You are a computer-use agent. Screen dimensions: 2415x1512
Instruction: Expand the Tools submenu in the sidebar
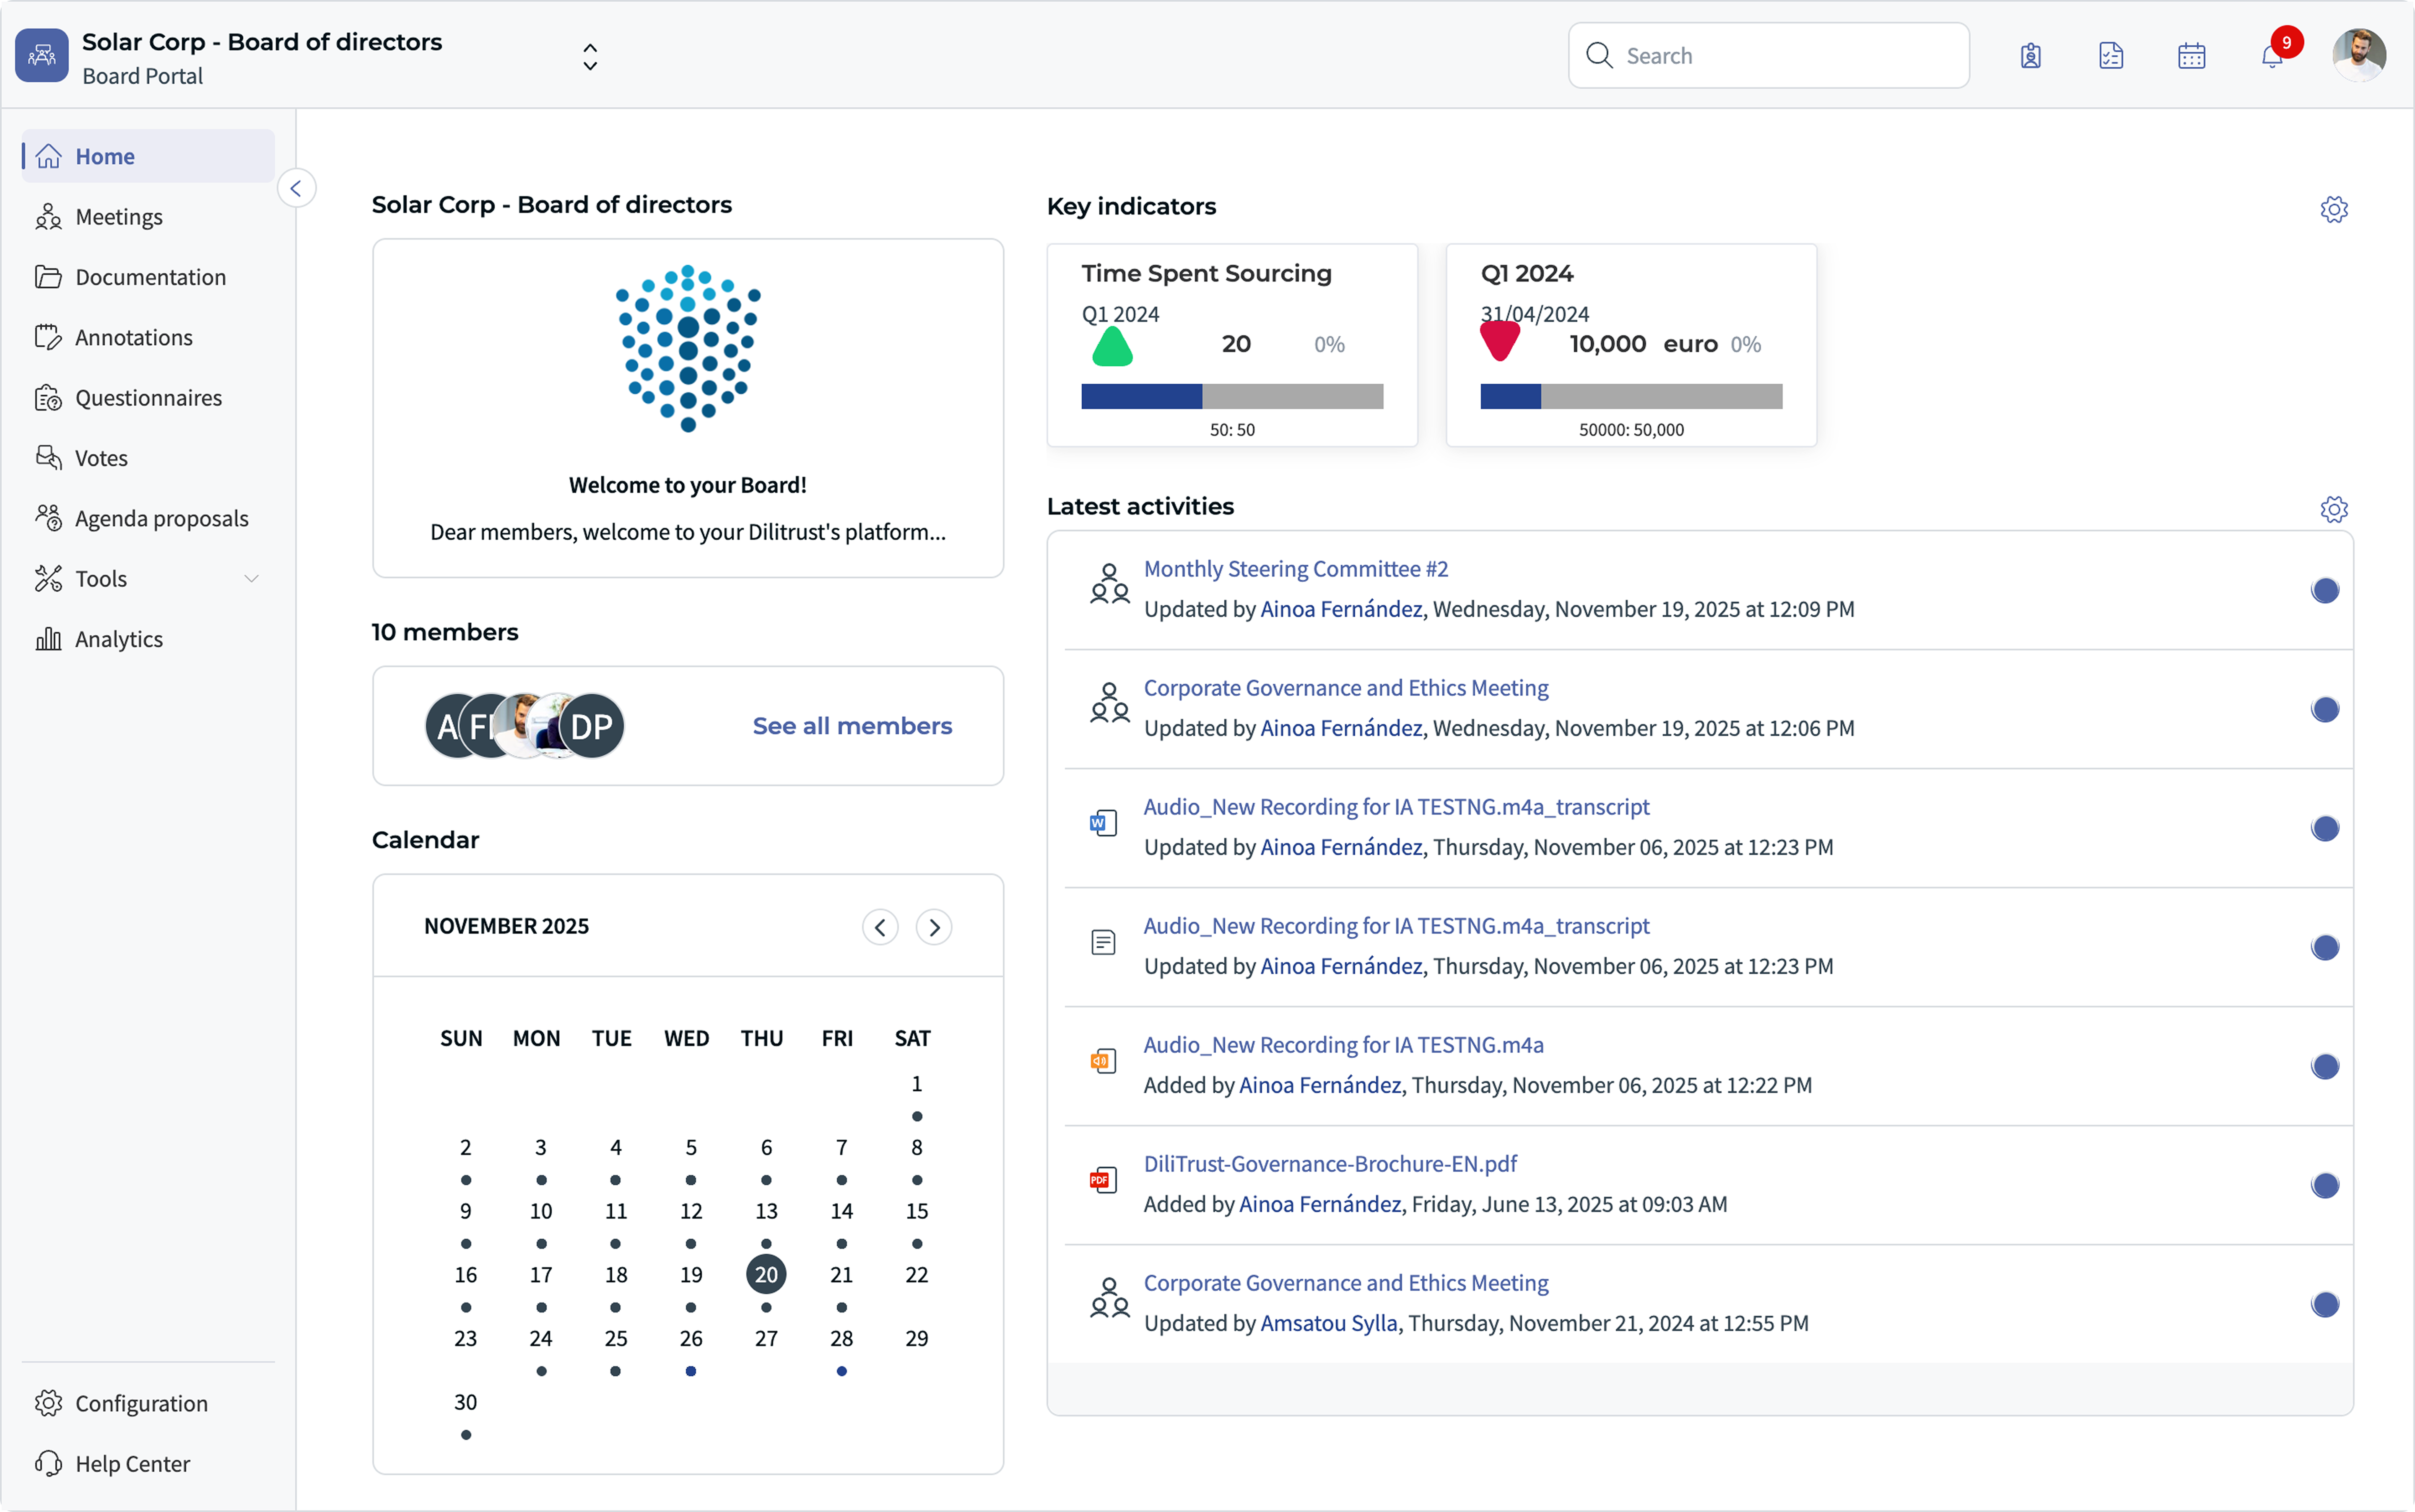(x=252, y=578)
